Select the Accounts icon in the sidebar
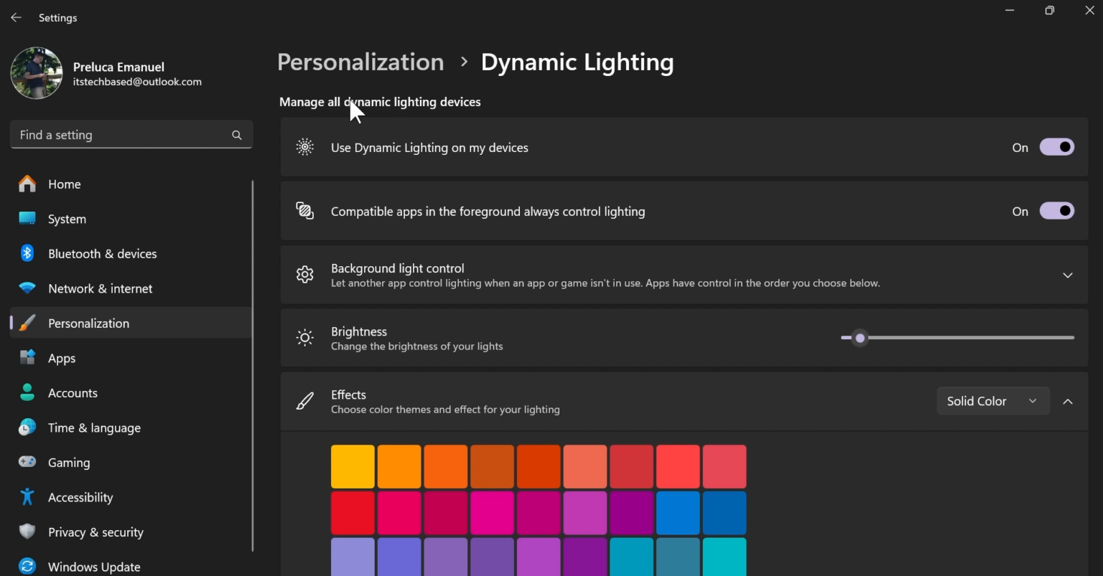 [x=27, y=392]
